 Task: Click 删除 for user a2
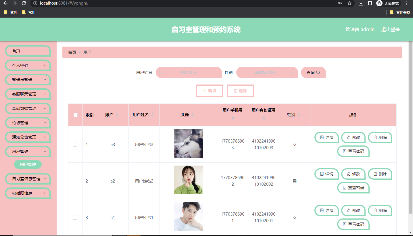pyautogui.click(x=380, y=174)
